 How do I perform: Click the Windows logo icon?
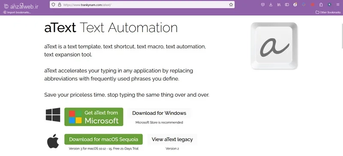[53, 115]
